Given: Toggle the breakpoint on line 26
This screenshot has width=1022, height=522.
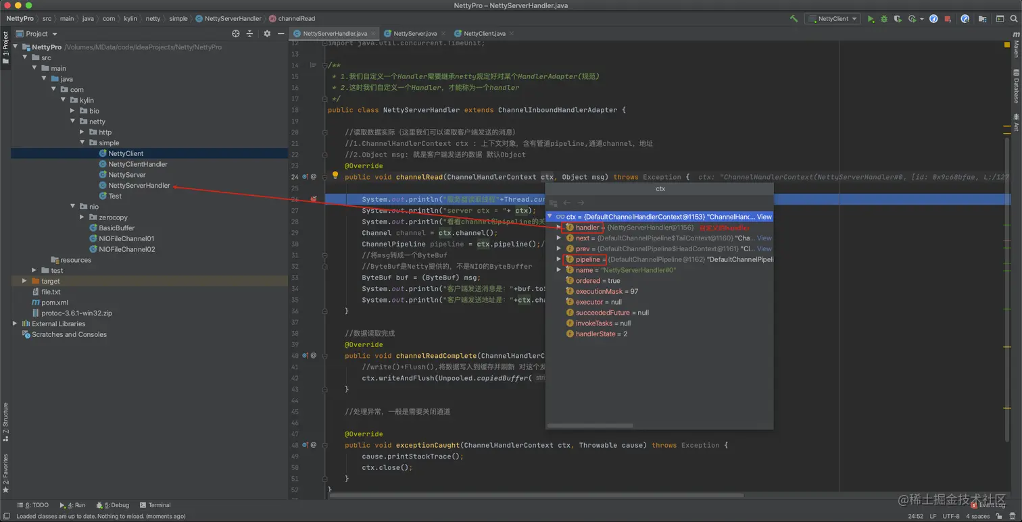Looking at the screenshot, I should [x=314, y=199].
